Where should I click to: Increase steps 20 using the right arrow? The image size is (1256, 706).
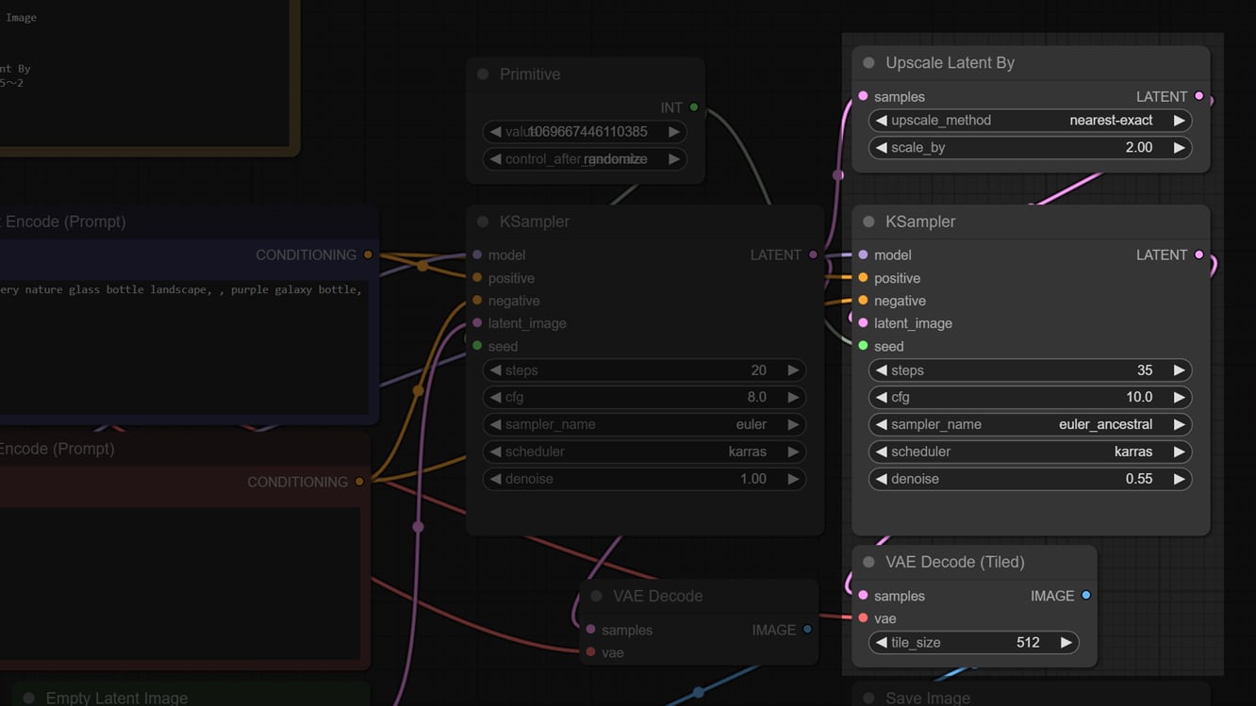793,370
